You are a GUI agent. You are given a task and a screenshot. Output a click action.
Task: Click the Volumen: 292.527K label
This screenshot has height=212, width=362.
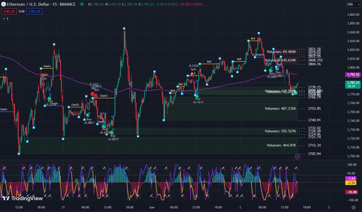click(x=281, y=131)
